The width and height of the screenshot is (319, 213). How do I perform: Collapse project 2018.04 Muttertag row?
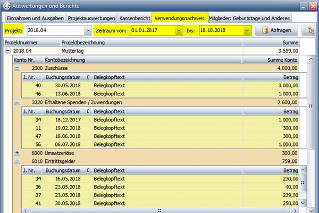coord(8,51)
